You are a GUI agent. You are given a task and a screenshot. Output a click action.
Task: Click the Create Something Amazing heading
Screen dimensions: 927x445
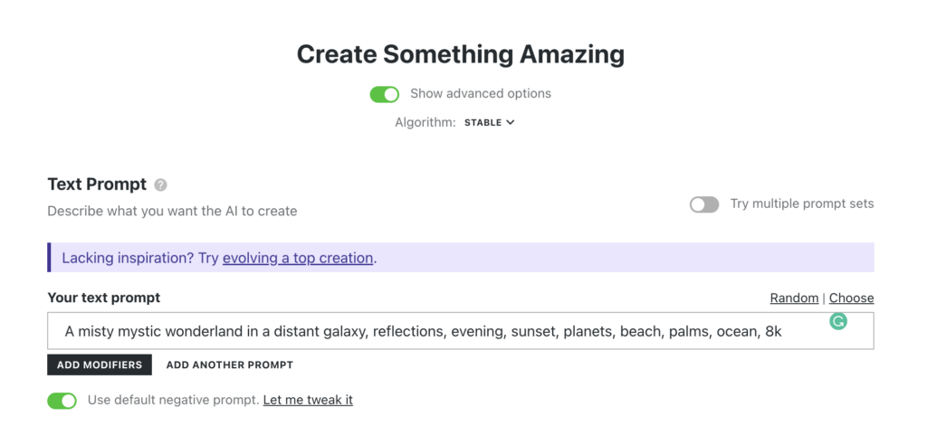(461, 54)
